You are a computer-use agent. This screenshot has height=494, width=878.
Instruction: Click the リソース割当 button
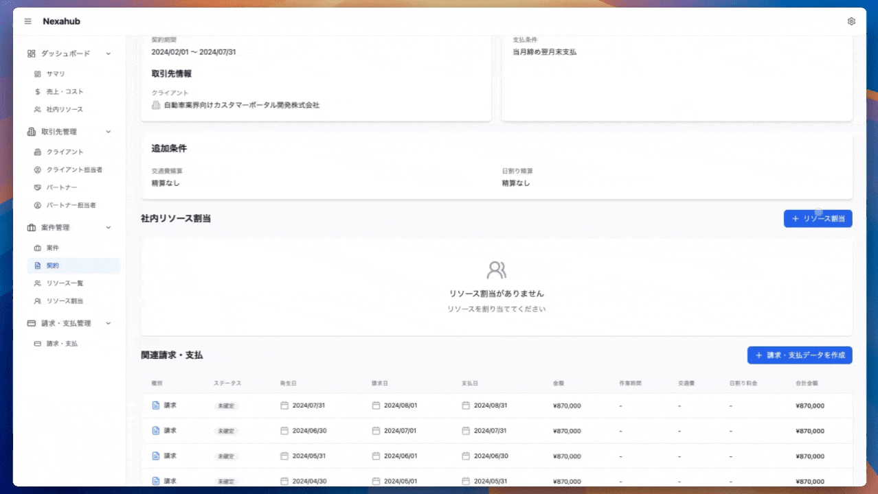(818, 219)
